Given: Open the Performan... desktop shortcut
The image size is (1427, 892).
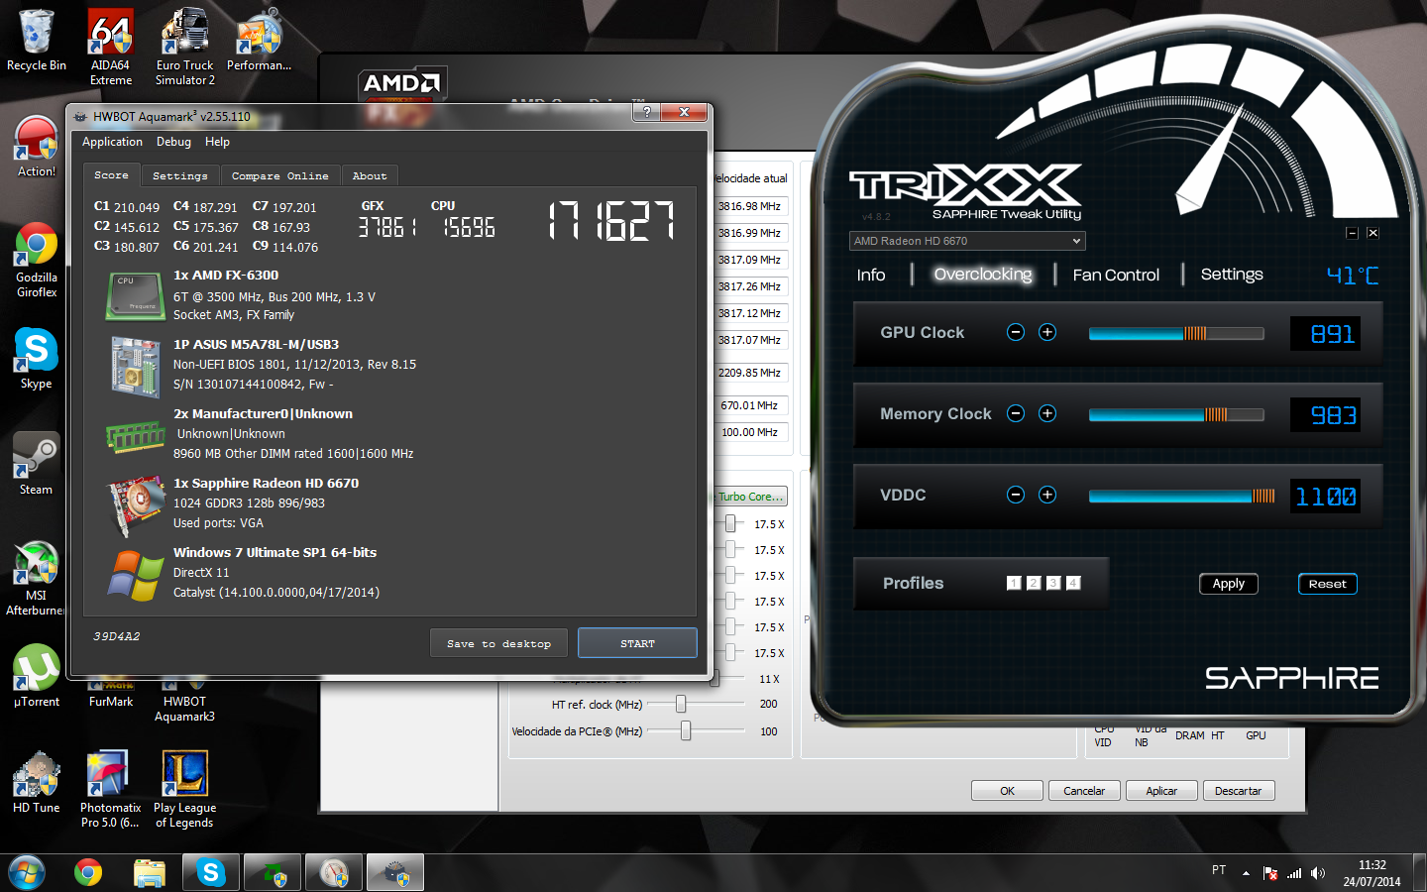Looking at the screenshot, I should 259,41.
